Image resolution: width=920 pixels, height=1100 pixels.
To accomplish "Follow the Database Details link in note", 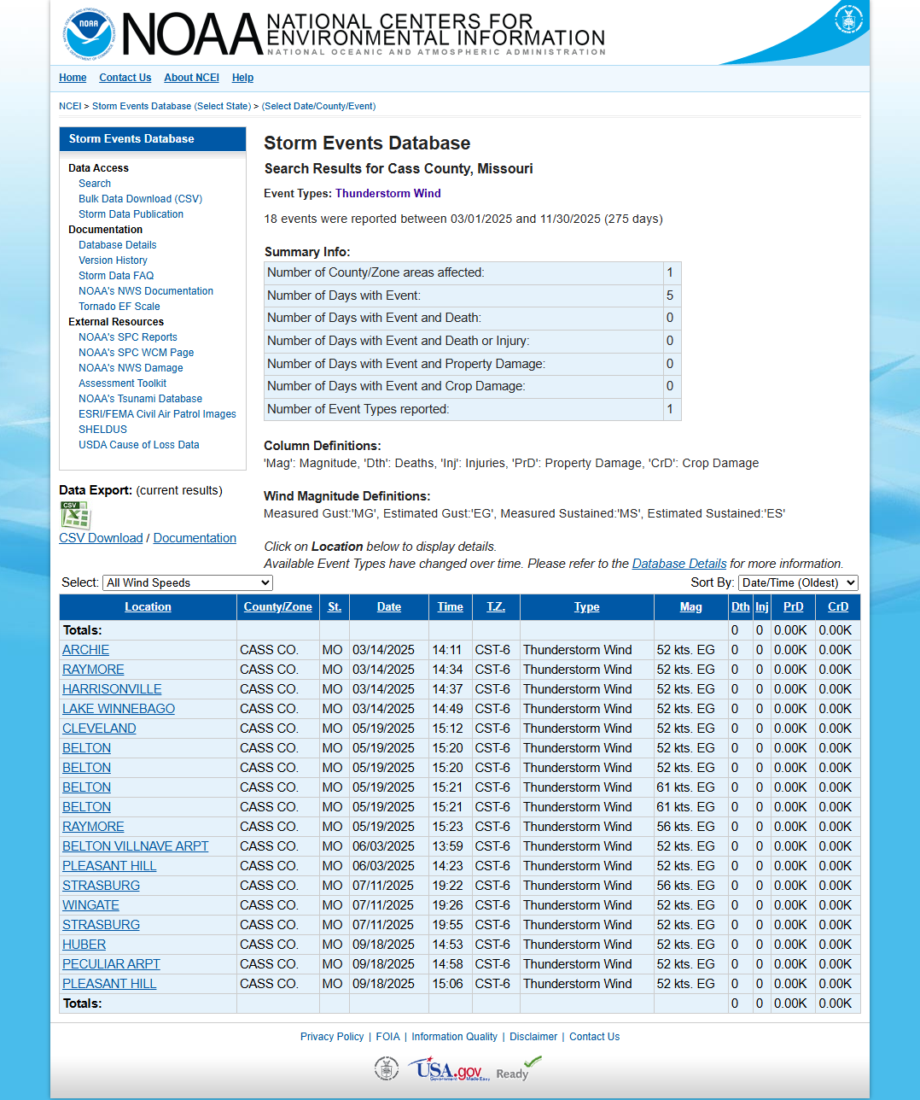I will tap(678, 564).
